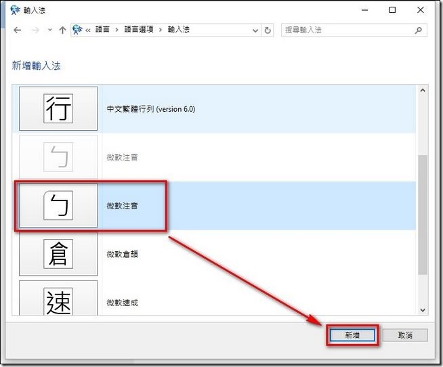Select the highlighted 微軟注音 text label
Viewport: 443px width, 367px height.
click(122, 206)
